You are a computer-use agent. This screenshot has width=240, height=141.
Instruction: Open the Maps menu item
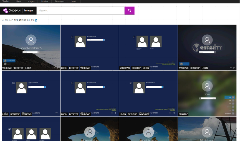click(x=18, y=1)
